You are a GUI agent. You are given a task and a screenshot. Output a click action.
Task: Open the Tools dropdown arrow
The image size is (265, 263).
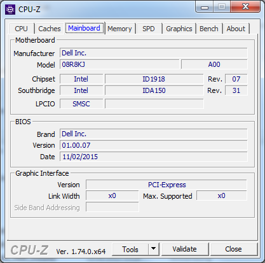pyautogui.click(x=154, y=249)
